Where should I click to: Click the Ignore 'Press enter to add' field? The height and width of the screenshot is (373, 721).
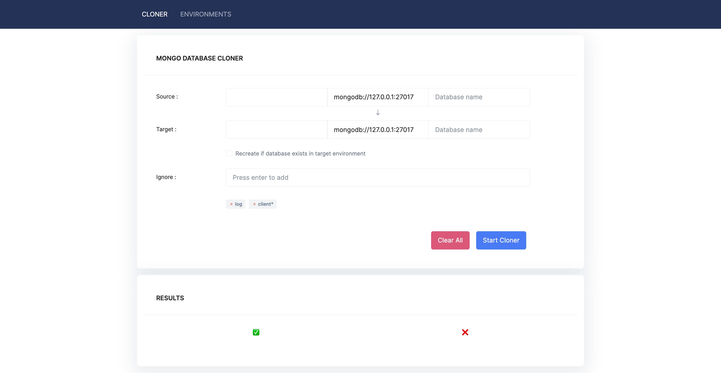(378, 177)
